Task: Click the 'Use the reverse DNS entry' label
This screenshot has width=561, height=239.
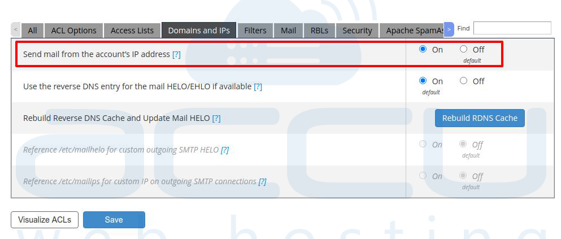Action: [137, 86]
